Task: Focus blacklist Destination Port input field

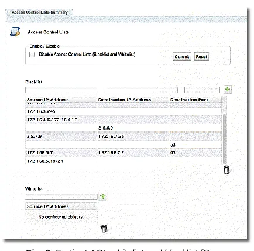Action: point(202,90)
